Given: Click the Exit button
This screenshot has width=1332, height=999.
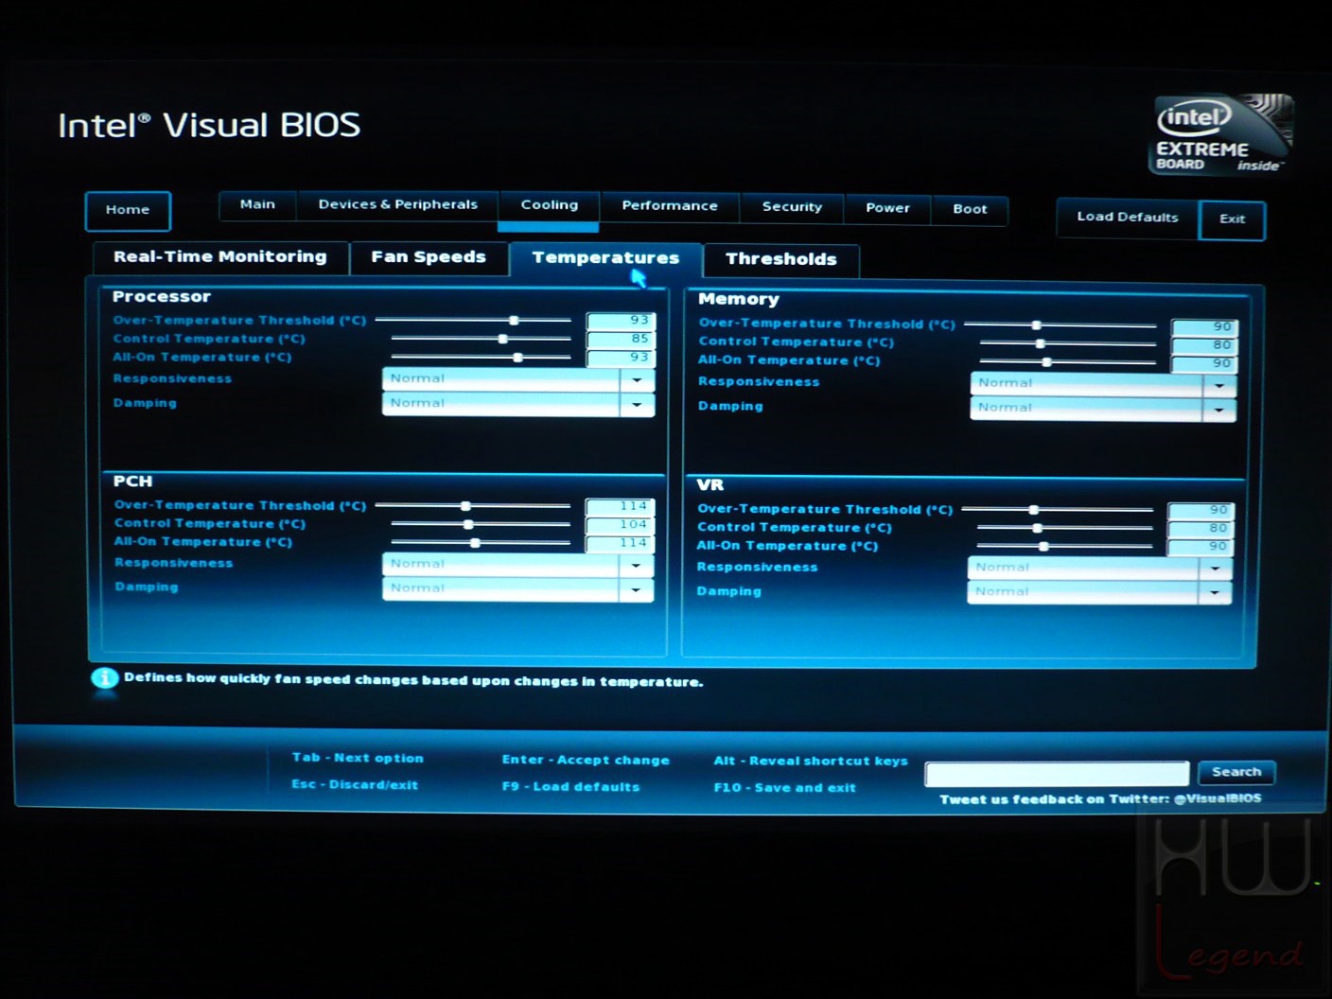Looking at the screenshot, I should [x=1232, y=219].
